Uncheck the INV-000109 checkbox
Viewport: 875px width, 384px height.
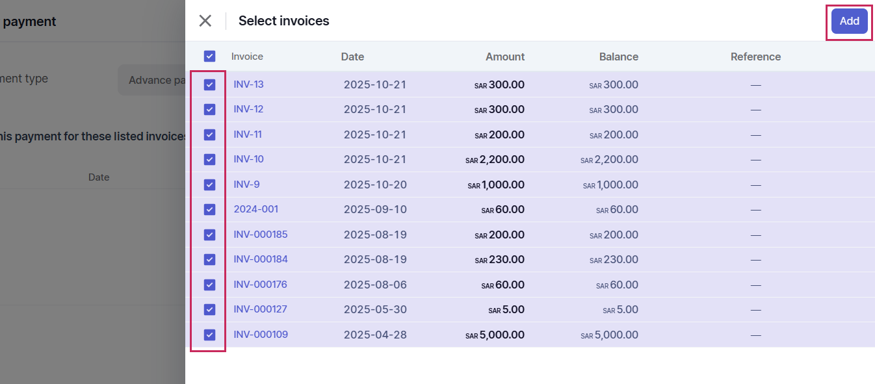point(209,335)
